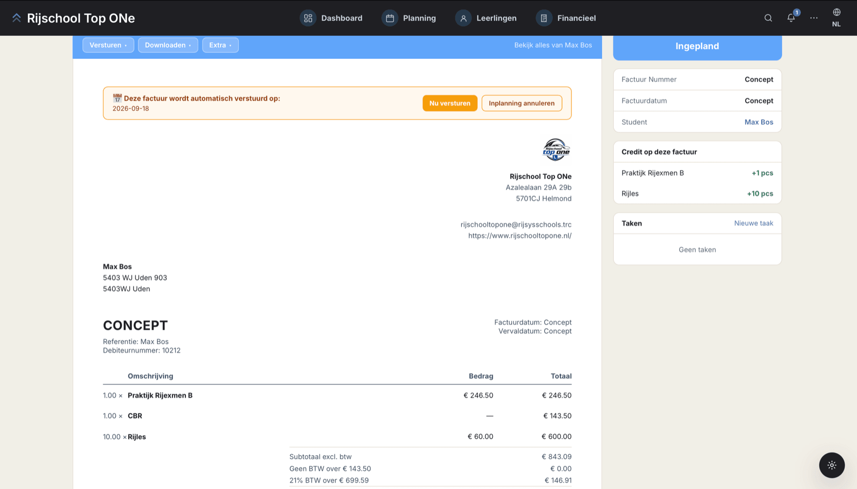Click the Azalealaan 29A 29b address

[x=539, y=187]
